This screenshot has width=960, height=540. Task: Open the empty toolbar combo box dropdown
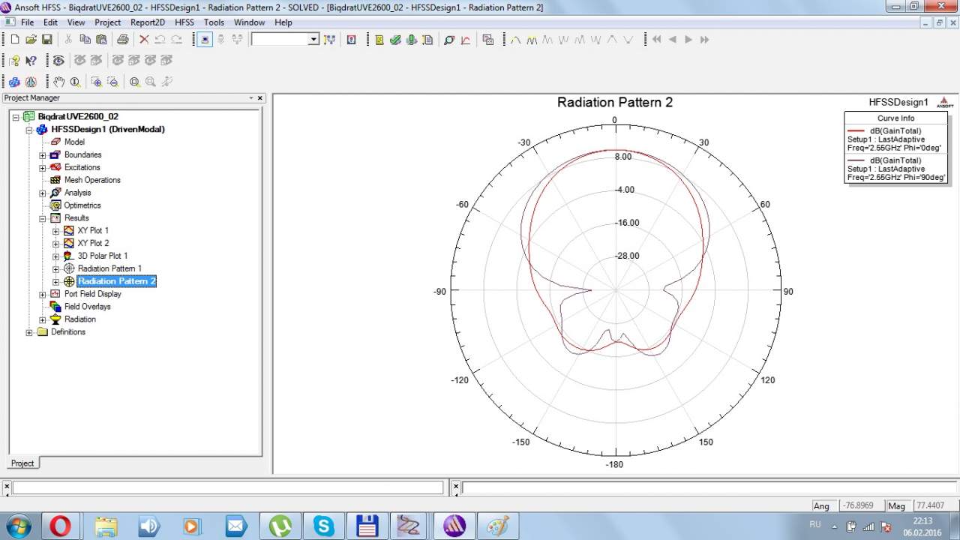click(x=313, y=40)
